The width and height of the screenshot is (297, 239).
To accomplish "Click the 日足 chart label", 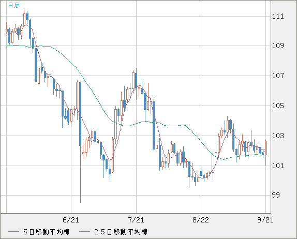I will 14,5.
